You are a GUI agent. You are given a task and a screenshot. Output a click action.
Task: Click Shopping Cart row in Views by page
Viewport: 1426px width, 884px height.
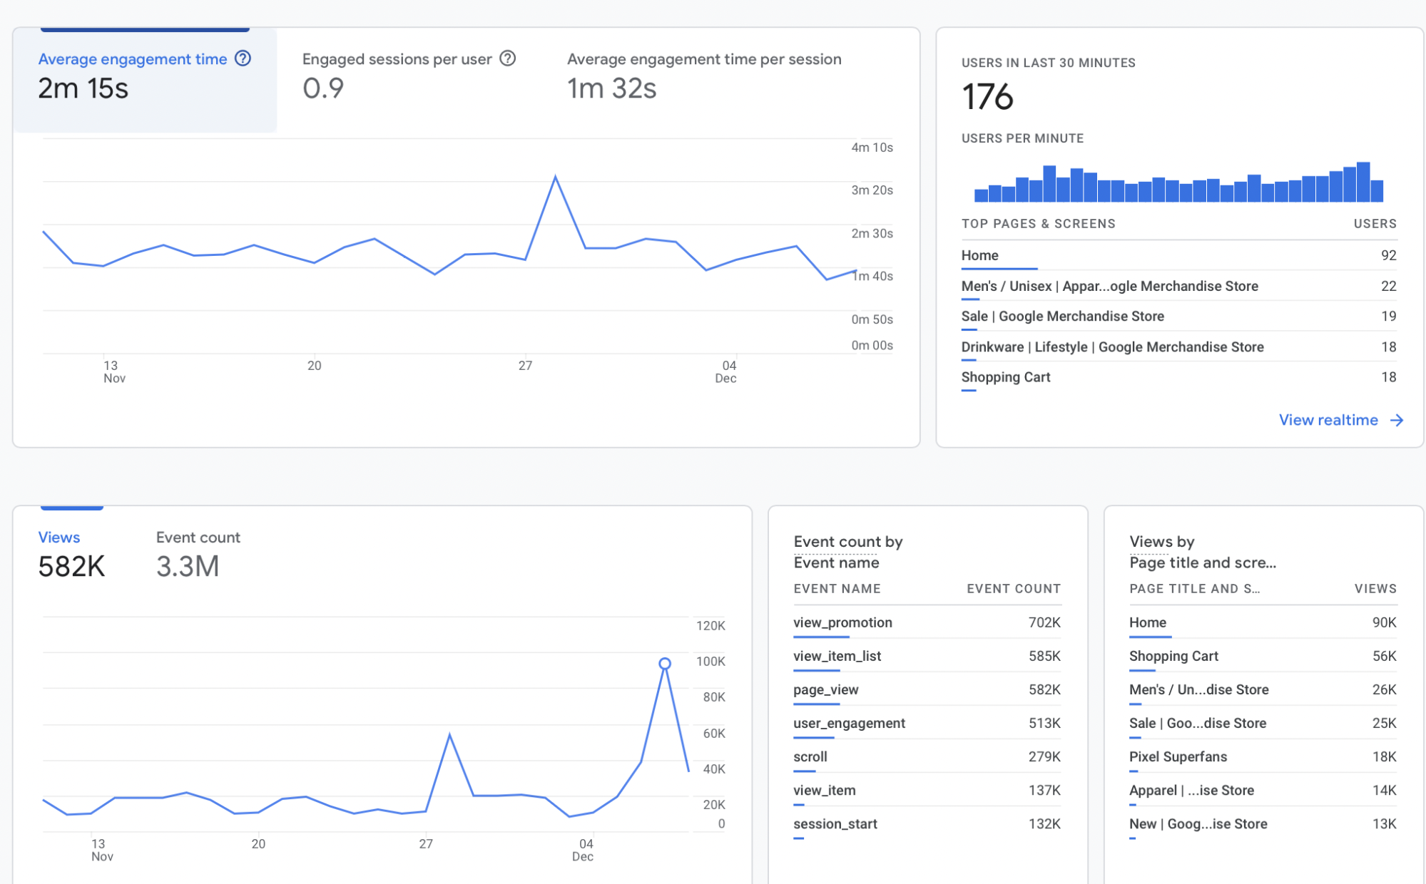click(1263, 656)
